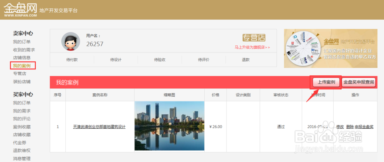Click the 上传案例 button

click(326, 82)
